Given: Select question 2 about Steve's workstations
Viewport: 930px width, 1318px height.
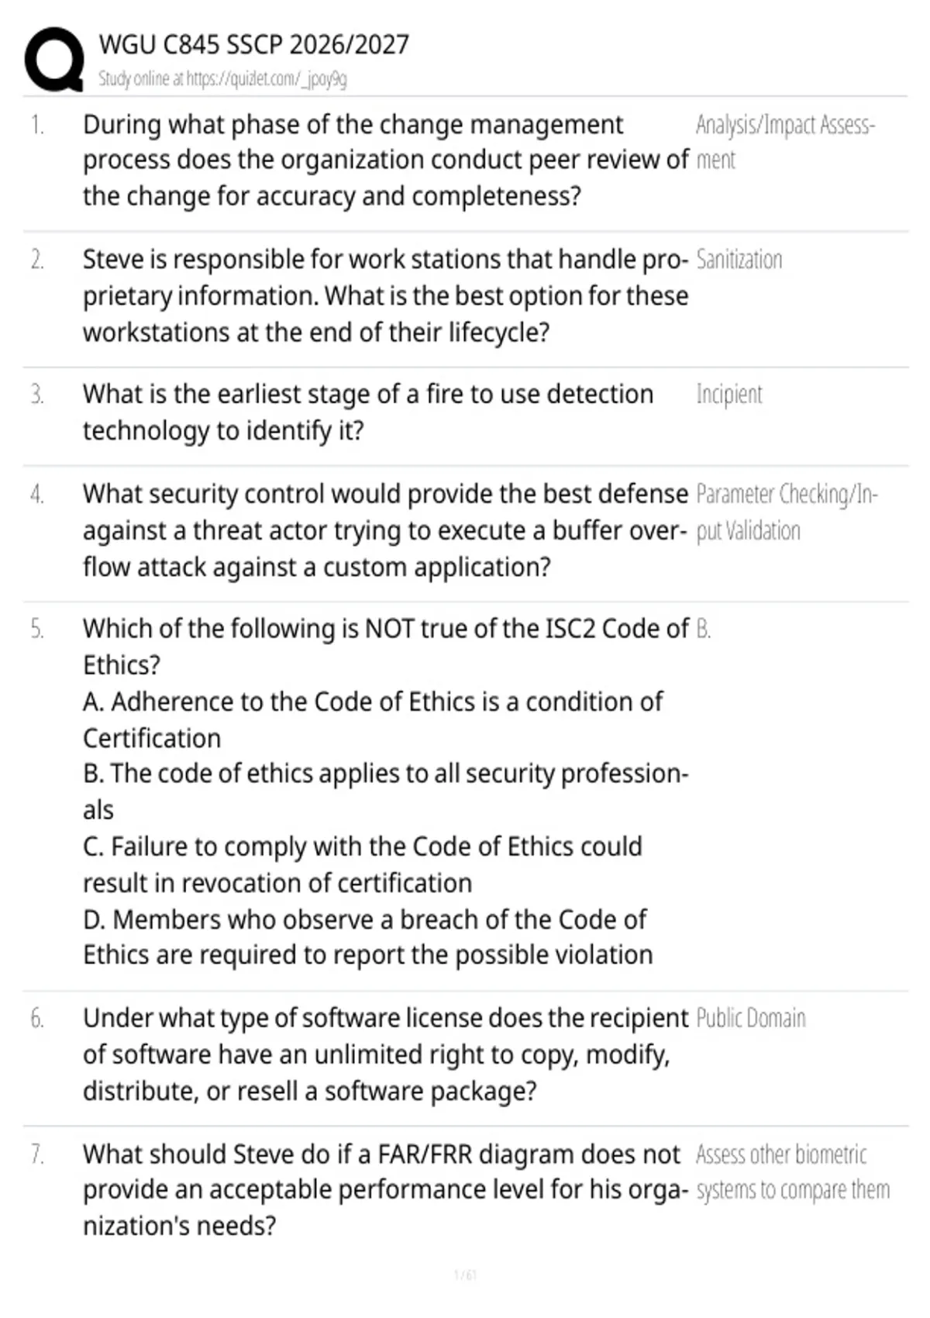Looking at the screenshot, I should point(385,295).
